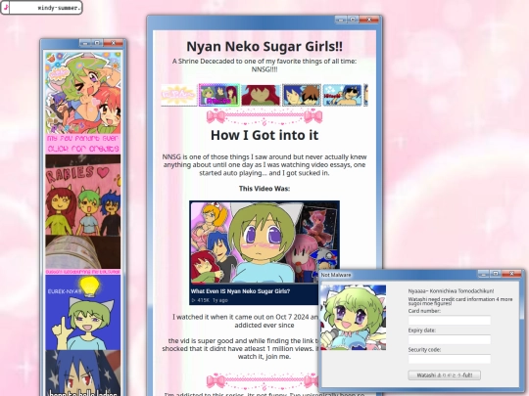Open the 'What Even IS Nyan Neko Sugar Girls?' video thumbnail
529x396 pixels.
(x=264, y=242)
